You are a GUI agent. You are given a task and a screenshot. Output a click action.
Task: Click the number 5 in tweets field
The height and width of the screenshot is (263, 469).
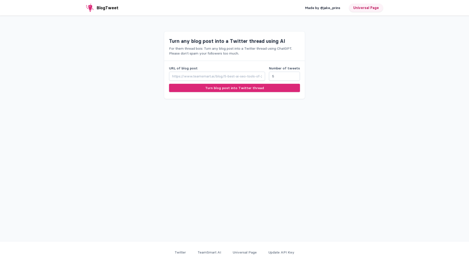273,76
